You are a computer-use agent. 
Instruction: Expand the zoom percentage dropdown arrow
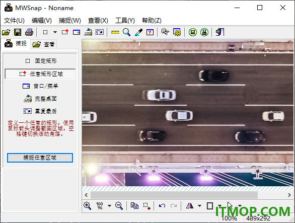[110, 206]
